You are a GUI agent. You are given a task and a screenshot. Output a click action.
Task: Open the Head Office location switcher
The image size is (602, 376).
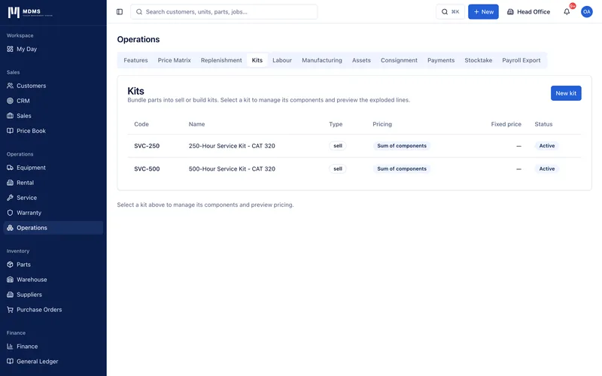coord(528,12)
